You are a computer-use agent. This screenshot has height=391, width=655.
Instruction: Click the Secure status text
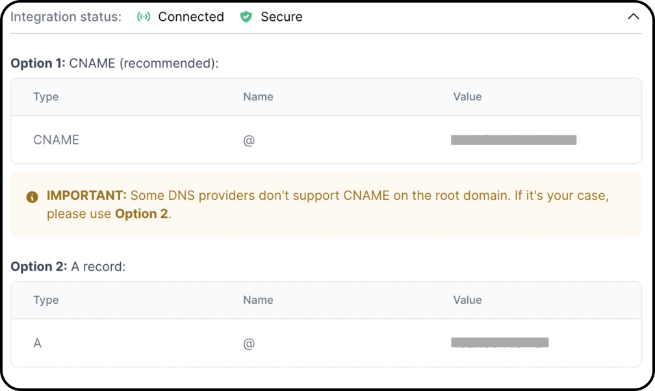point(281,17)
